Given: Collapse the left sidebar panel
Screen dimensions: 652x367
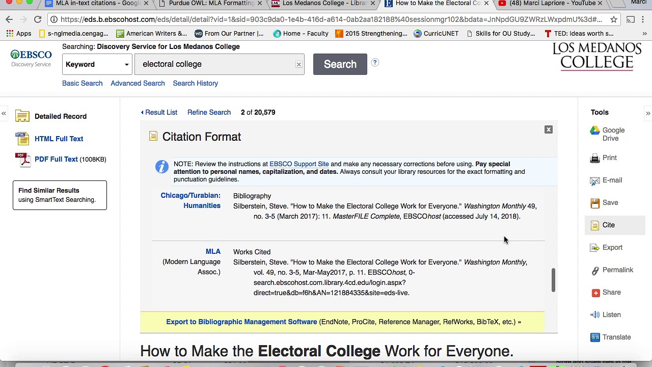Looking at the screenshot, I should (x=4, y=113).
